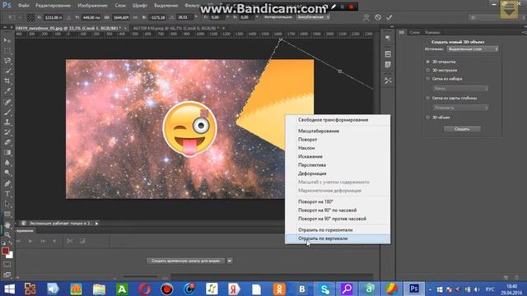Switch to the Каналы panel tab
Image resolution: width=527 pixels, height=296 pixels.
[432, 32]
